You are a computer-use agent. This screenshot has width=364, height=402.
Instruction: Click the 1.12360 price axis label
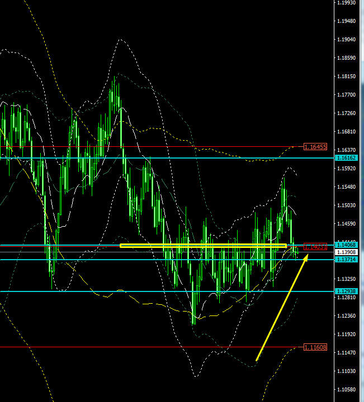coord(347,316)
